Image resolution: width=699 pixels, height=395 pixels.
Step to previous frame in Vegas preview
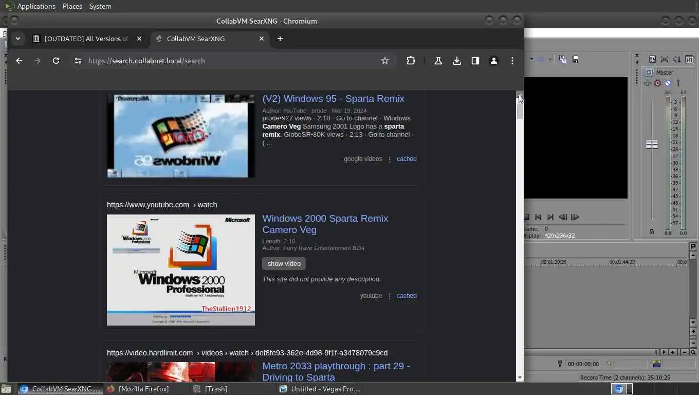pyautogui.click(x=563, y=217)
